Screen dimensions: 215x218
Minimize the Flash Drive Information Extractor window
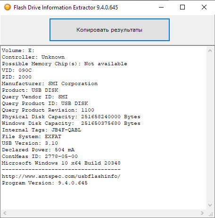[x=161, y=7]
